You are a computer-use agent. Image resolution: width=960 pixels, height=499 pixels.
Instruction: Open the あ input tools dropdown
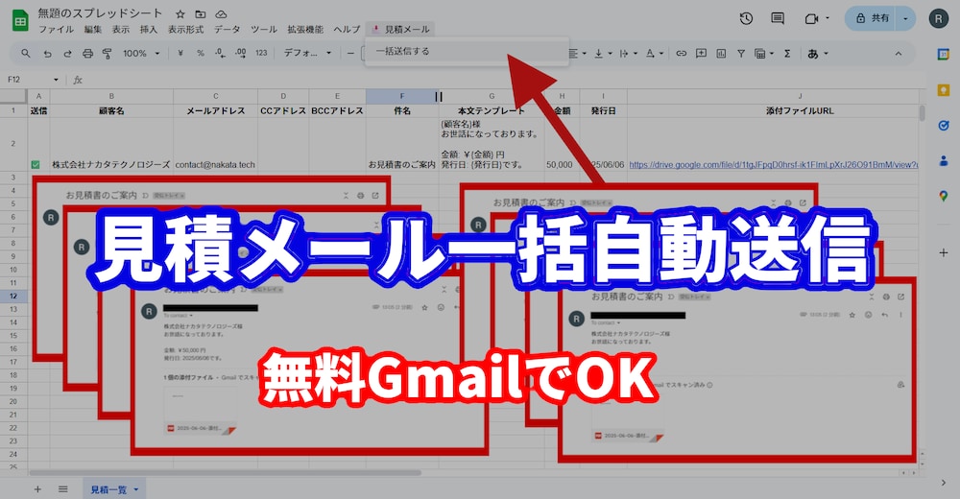[817, 54]
